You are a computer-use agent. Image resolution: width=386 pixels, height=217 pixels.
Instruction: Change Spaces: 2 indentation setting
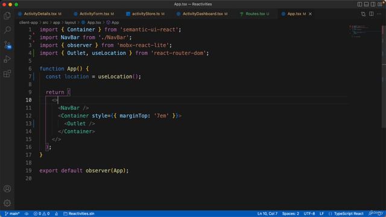[291, 213]
